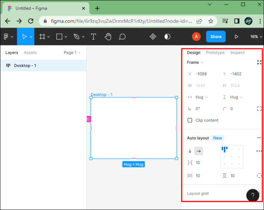This screenshot has width=264, height=210.
Task: Click the Create component icon
Action: pos(153,37)
